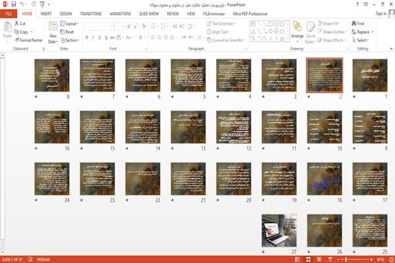Open the FILE tab
Screen dimensions: 395x263
point(9,14)
